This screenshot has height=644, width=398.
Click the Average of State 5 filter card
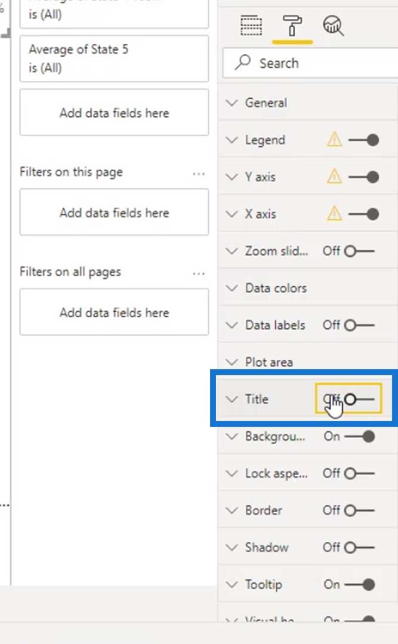pos(115,58)
